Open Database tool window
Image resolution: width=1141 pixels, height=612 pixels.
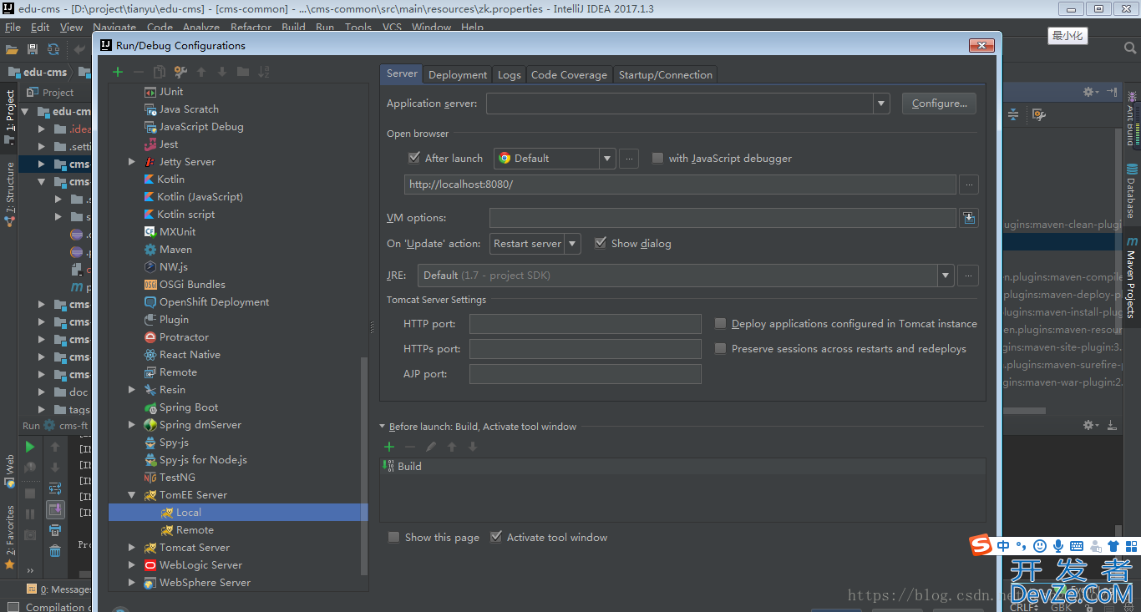(1132, 190)
